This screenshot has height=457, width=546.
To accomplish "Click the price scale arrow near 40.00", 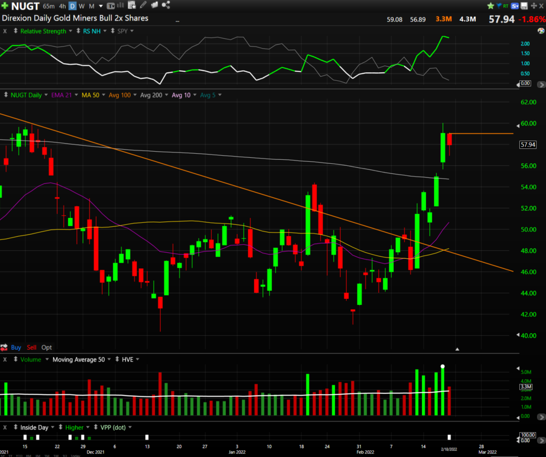I will pyautogui.click(x=518, y=335).
